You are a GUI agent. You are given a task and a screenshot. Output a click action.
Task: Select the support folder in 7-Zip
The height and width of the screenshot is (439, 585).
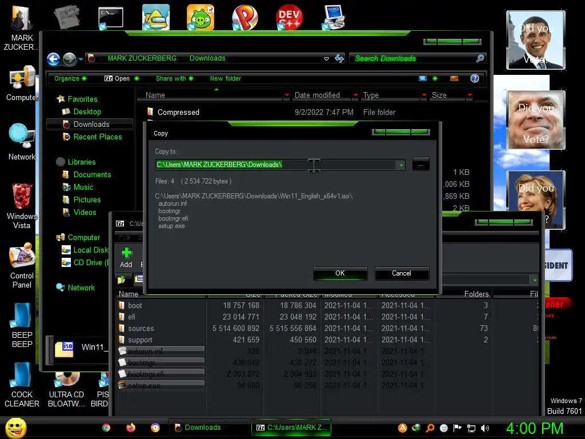[x=140, y=340]
